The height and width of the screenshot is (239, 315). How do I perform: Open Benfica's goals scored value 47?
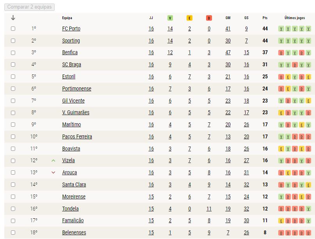pyautogui.click(x=228, y=53)
